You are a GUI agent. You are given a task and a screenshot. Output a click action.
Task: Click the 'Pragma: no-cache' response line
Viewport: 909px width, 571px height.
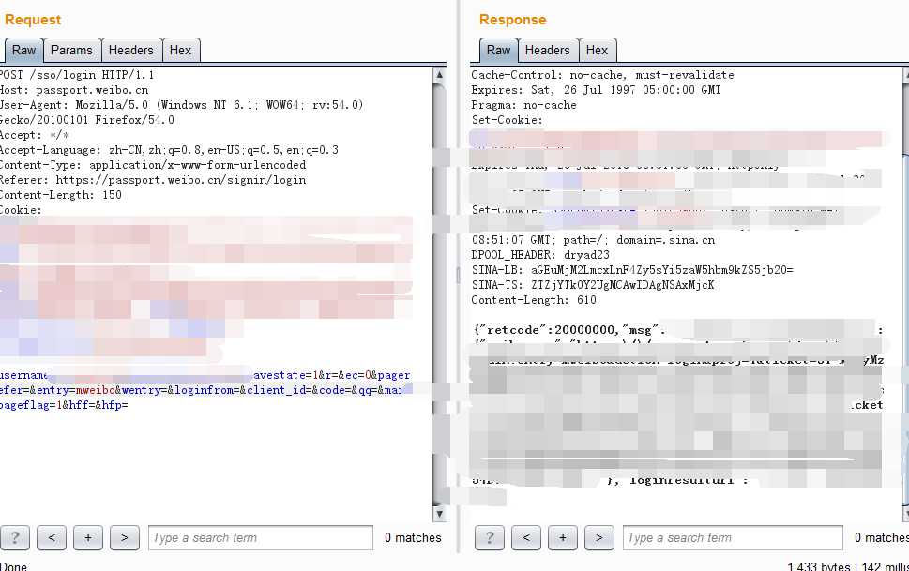(523, 105)
